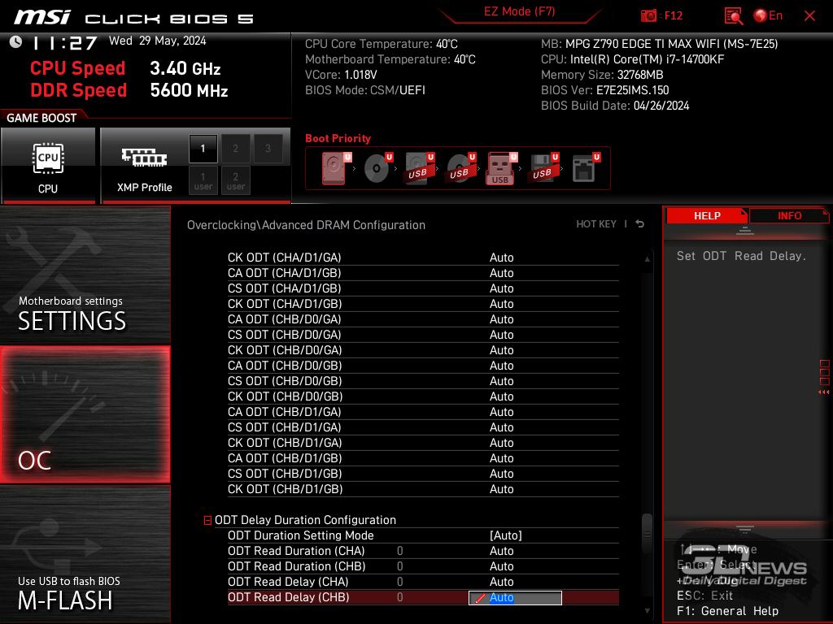Select CK ODT (CHA/D1/GA) row
The width and height of the screenshot is (833, 624).
coord(423,258)
